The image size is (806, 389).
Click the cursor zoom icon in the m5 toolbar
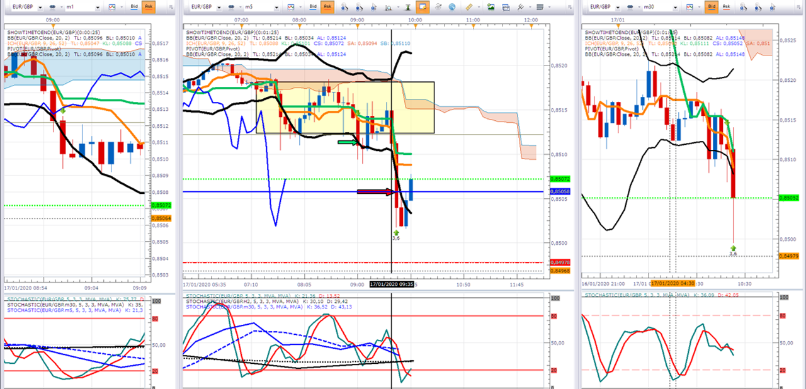pos(373,7)
